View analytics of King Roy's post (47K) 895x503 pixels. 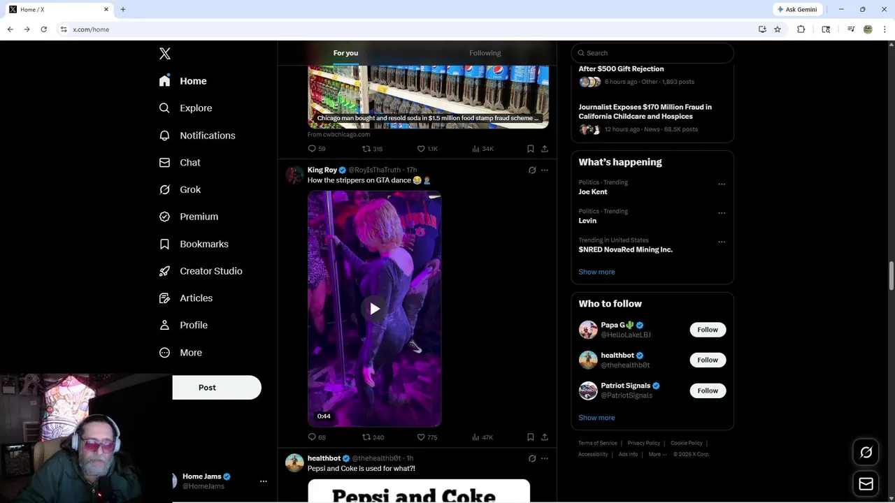click(482, 437)
